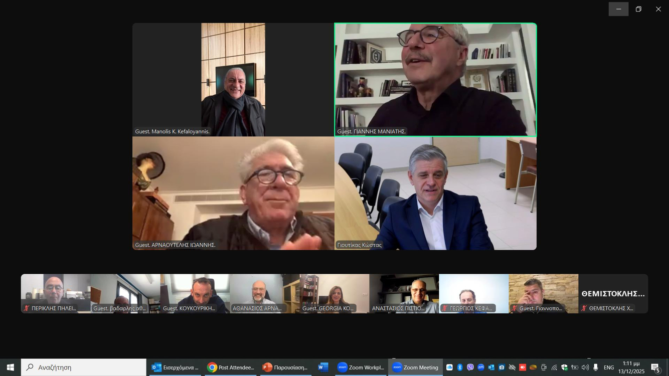Open the notification center with 5 alerts
Screen dimensions: 669x376
tap(655, 368)
